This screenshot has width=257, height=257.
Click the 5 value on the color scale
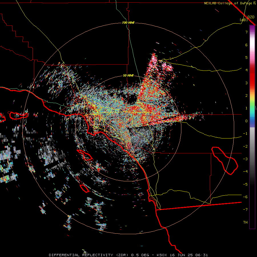coord(246,57)
